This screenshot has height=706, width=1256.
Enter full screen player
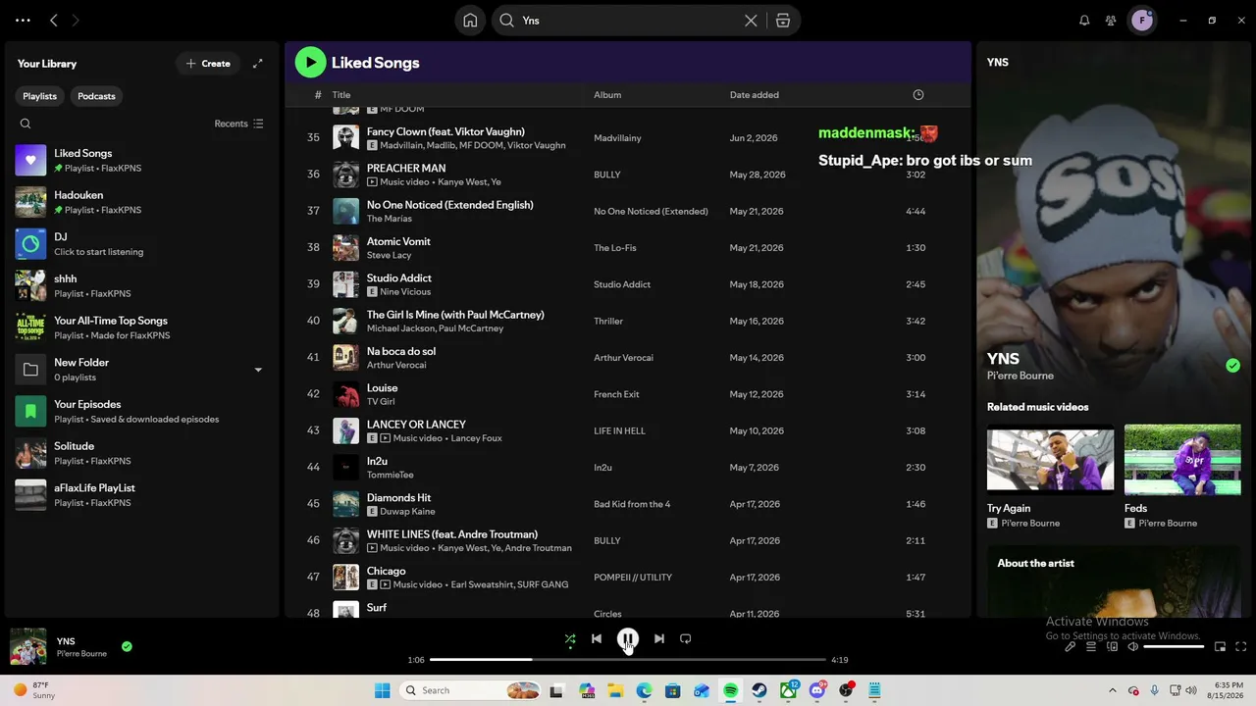pyautogui.click(x=1241, y=647)
